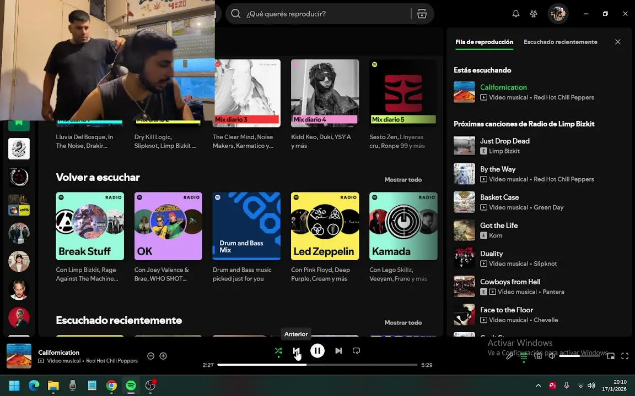The width and height of the screenshot is (635, 396).
Task: Click the search magnifier icon
Action: pyautogui.click(x=236, y=14)
